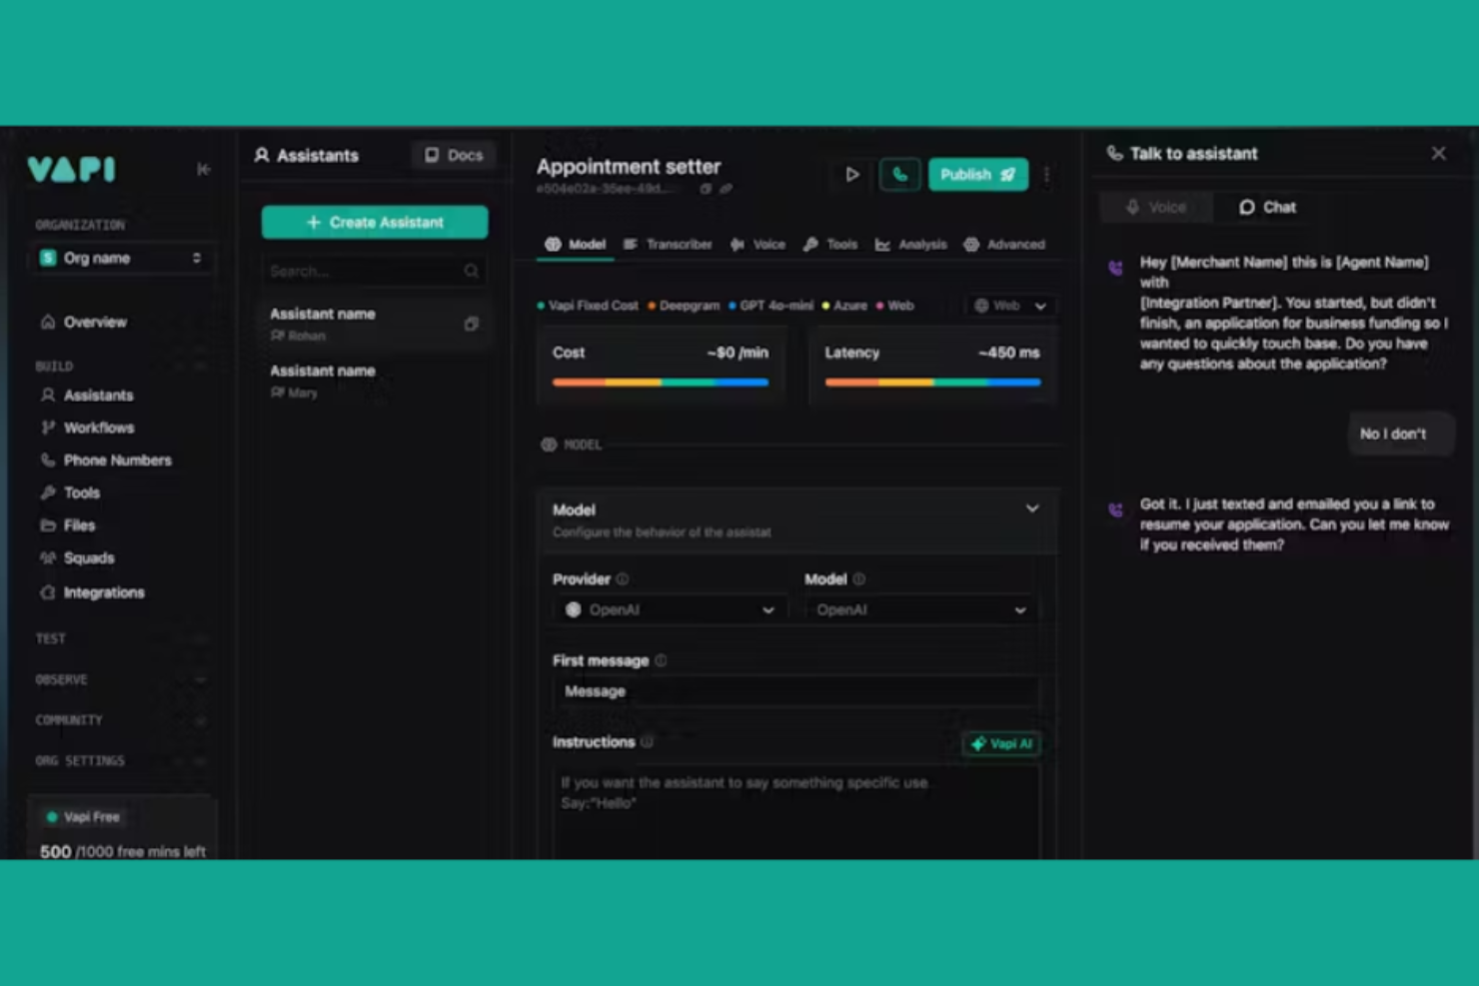Click the Vapi Free plan badge
This screenshot has width=1479, height=986.
click(83, 816)
